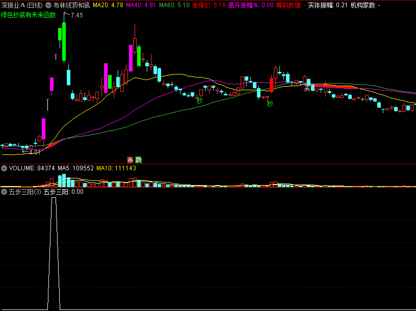Click the 五步三阳(3) indicator title

(x=25, y=192)
